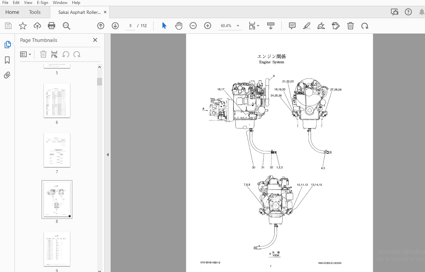Close the Page Thumbnails panel
The width and height of the screenshot is (425, 272).
pos(95,40)
